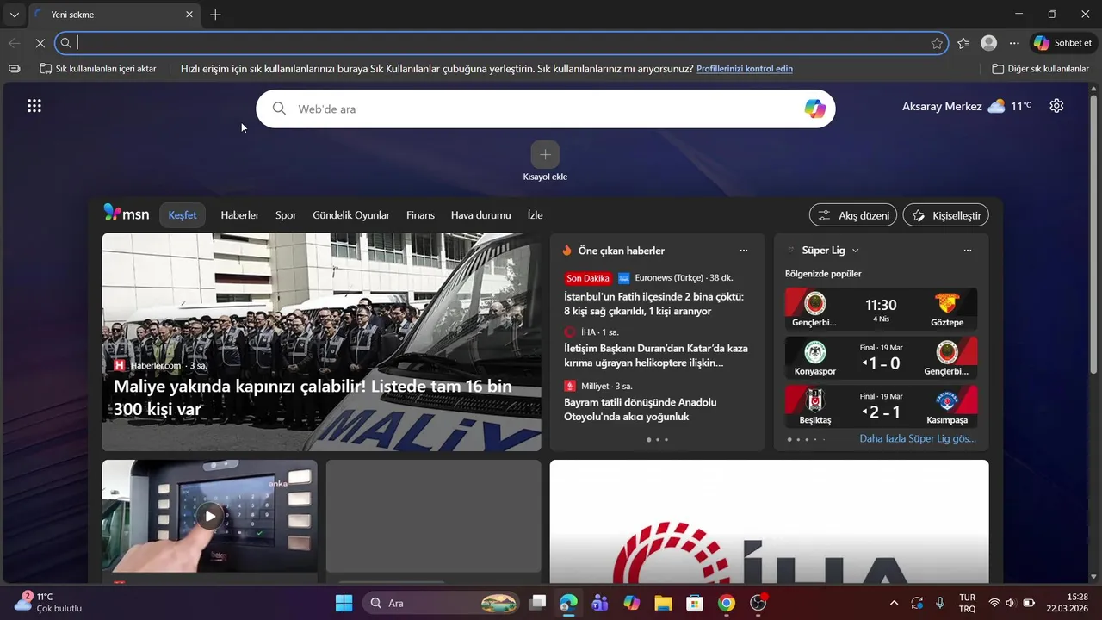Open Microsoft Store from taskbar
Viewport: 1102px width, 620px height.
point(695,603)
